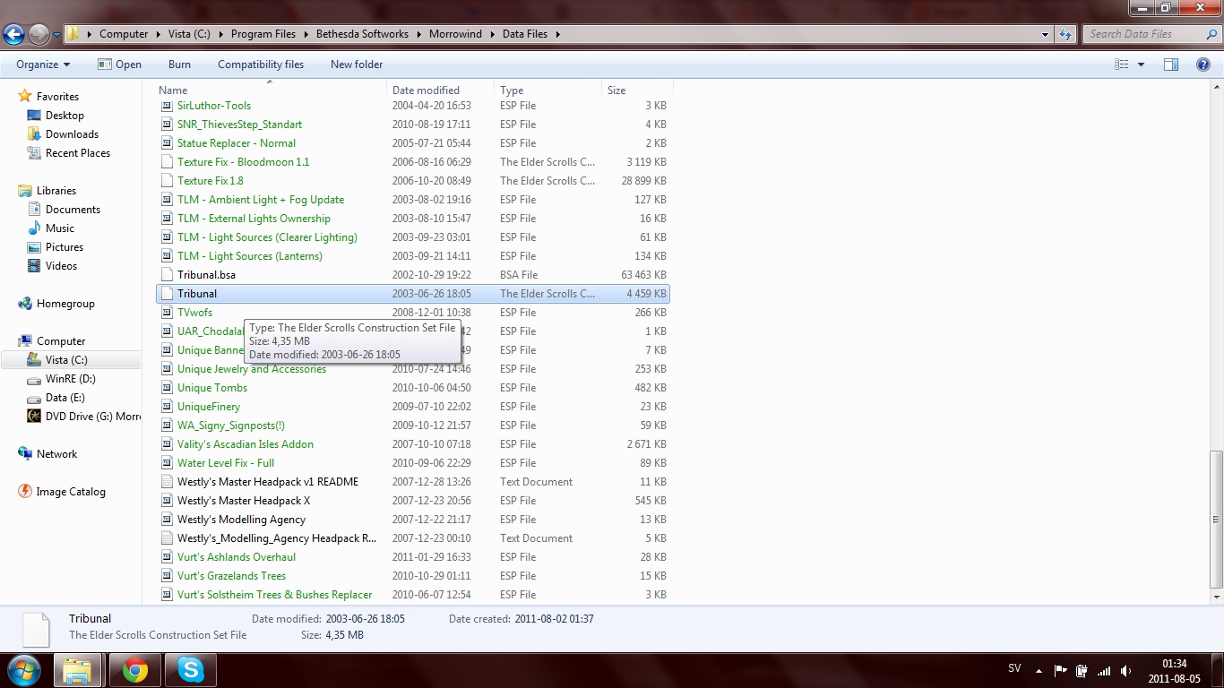Create a New folder
Image resolution: width=1224 pixels, height=688 pixels.
(357, 64)
